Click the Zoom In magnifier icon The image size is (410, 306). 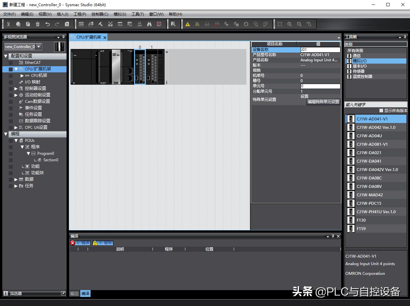pos(290,24)
